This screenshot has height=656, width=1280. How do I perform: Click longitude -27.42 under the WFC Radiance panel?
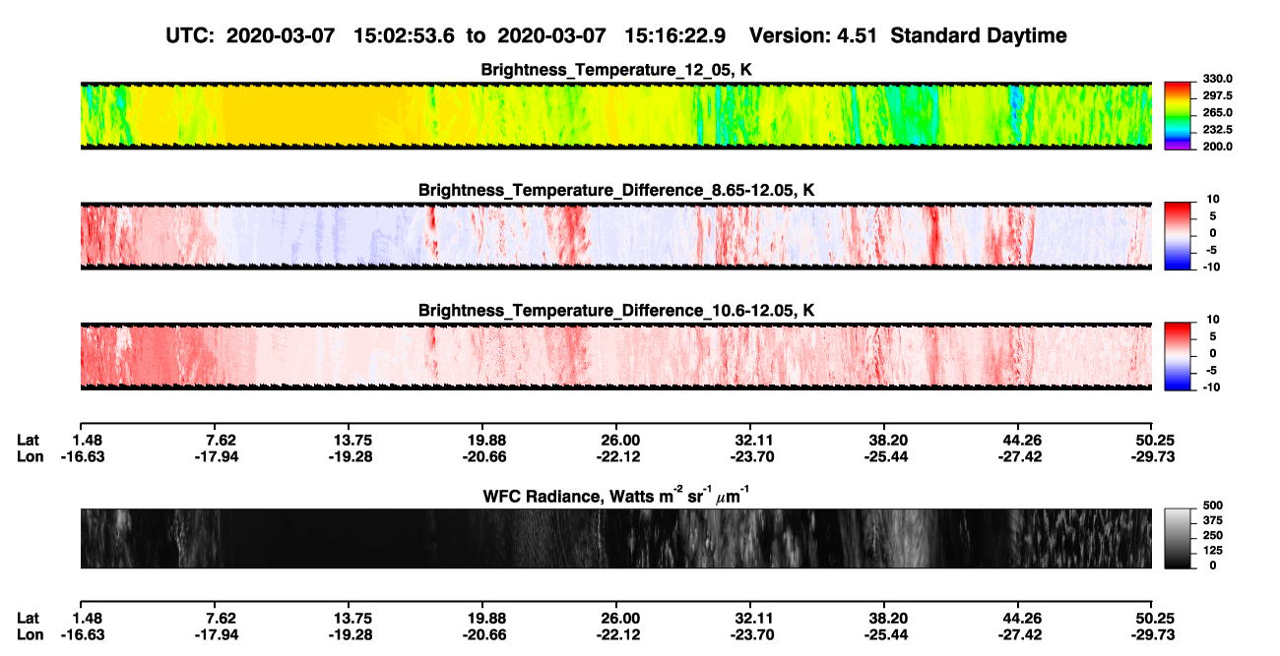1018,634
